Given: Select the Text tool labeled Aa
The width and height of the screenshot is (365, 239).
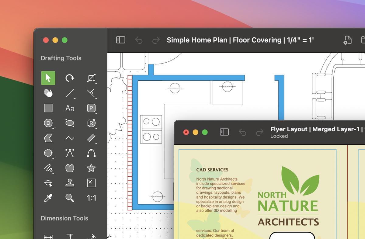Looking at the screenshot, I should click(x=70, y=108).
